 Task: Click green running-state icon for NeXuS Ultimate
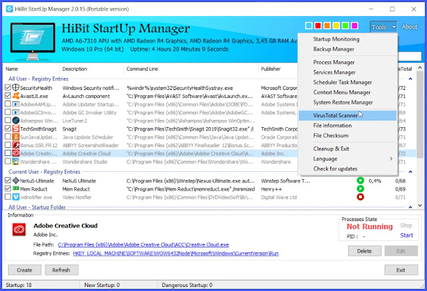pos(360,180)
